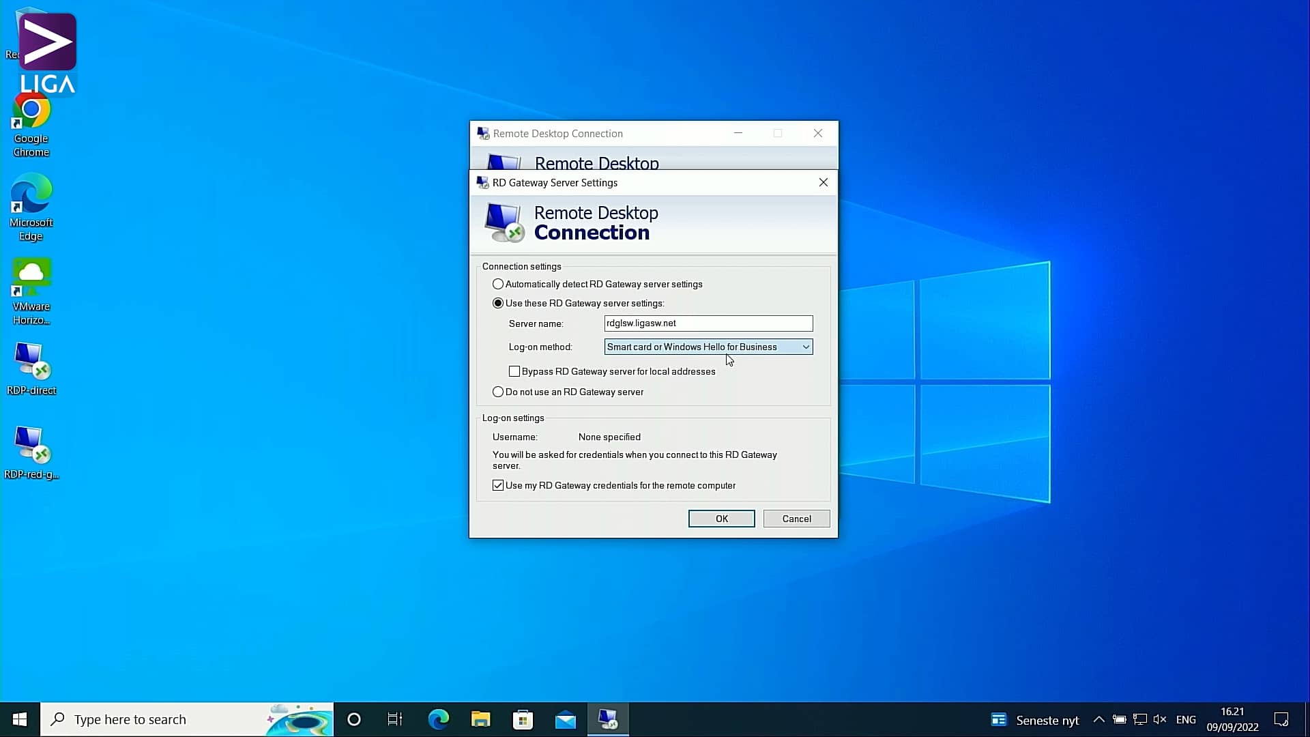Image resolution: width=1310 pixels, height=737 pixels.
Task: Expand hidden icons in the system tray
Action: 1098,719
